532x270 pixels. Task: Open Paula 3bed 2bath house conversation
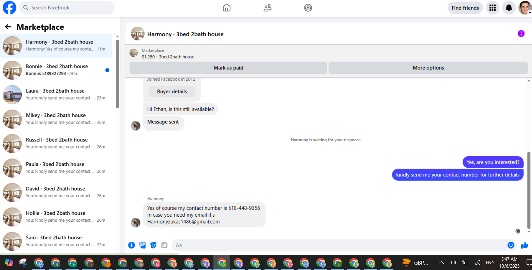[x=56, y=168]
